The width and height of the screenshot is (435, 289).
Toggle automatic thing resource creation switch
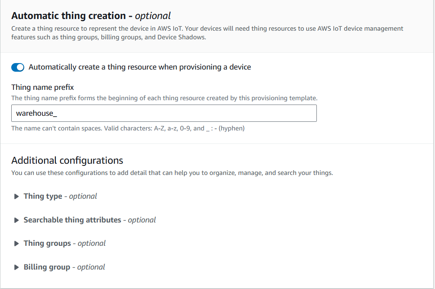pos(18,67)
